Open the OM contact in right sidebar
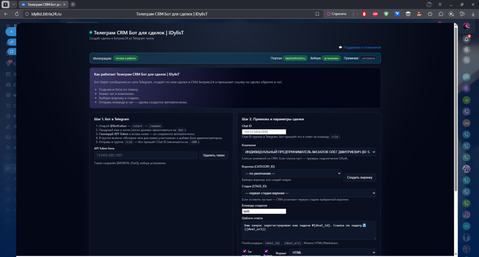479x257 pixels. click(466, 123)
